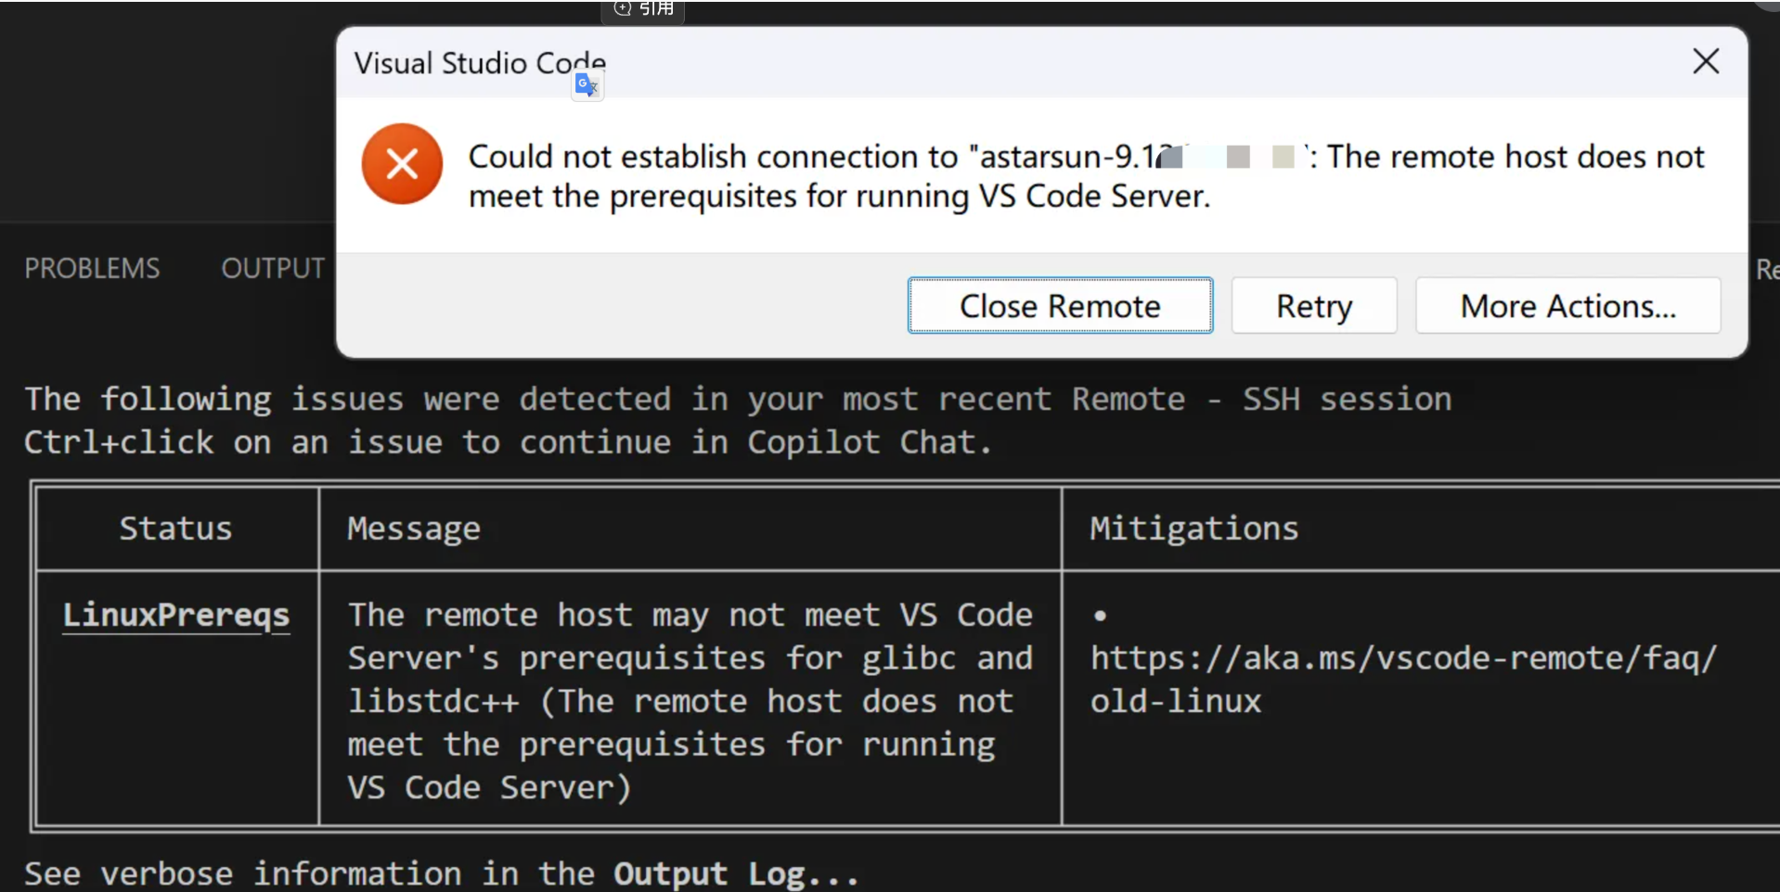Click the glibc prerequisites message cell

[x=689, y=701]
